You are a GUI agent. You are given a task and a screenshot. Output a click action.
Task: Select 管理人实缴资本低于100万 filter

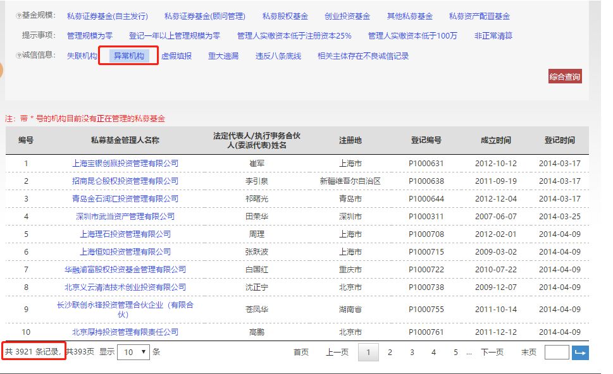[x=412, y=35]
